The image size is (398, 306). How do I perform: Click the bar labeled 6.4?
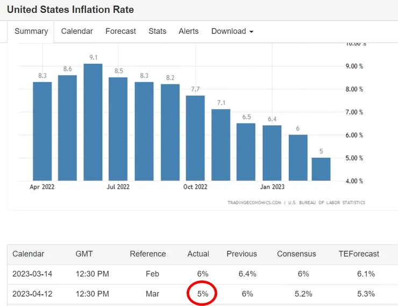click(x=272, y=153)
